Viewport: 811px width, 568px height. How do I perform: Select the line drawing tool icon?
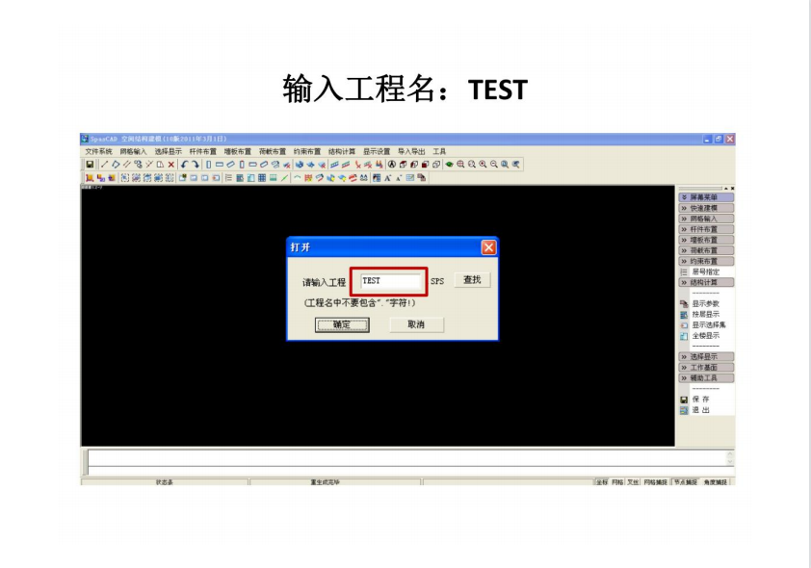tap(104, 165)
